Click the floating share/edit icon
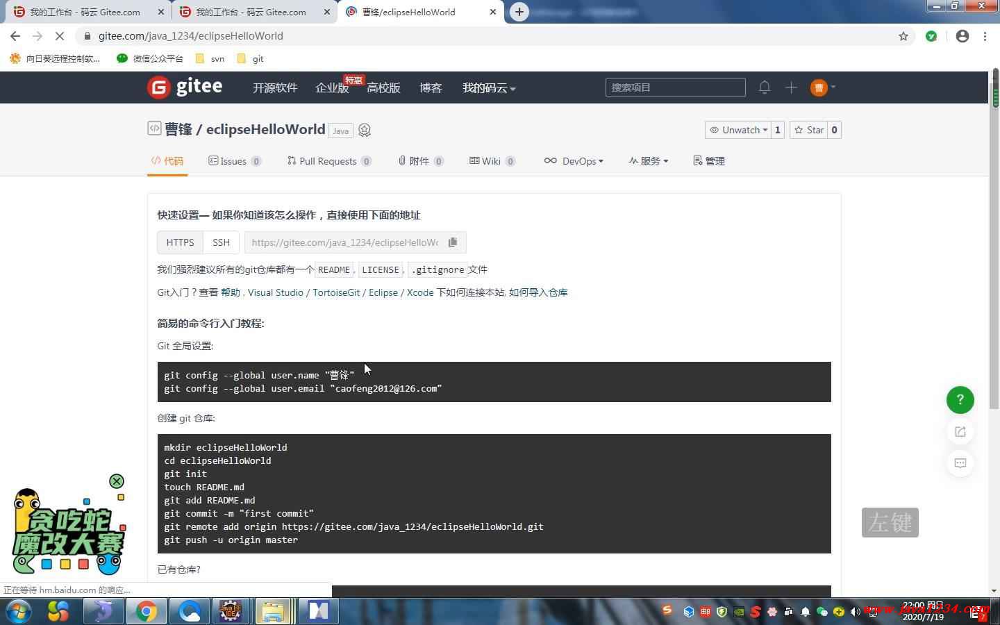The width and height of the screenshot is (1000, 625). click(x=960, y=432)
